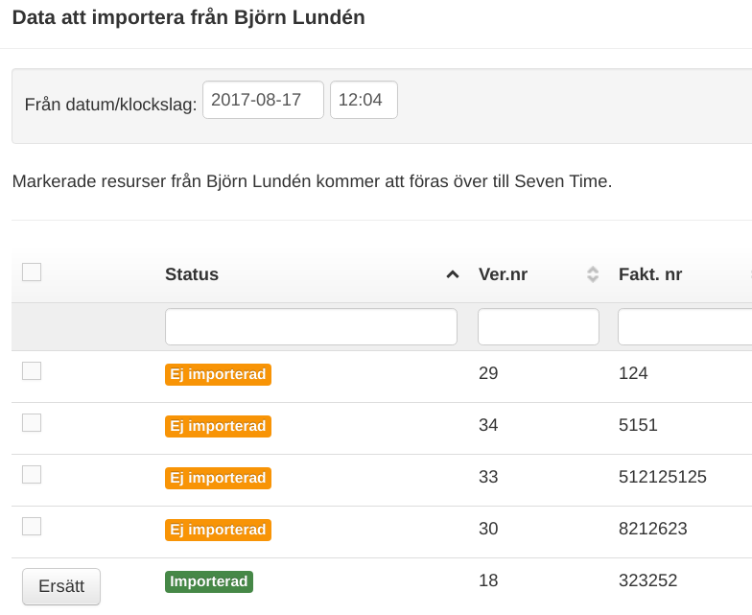The image size is (752, 615).
Task: Click the Fakt. nr value 8212623
Action: click(x=652, y=529)
